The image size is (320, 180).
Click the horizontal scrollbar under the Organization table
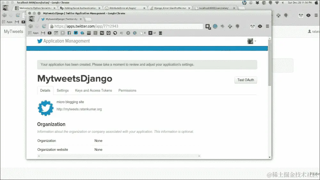pyautogui.click(x=119, y=156)
